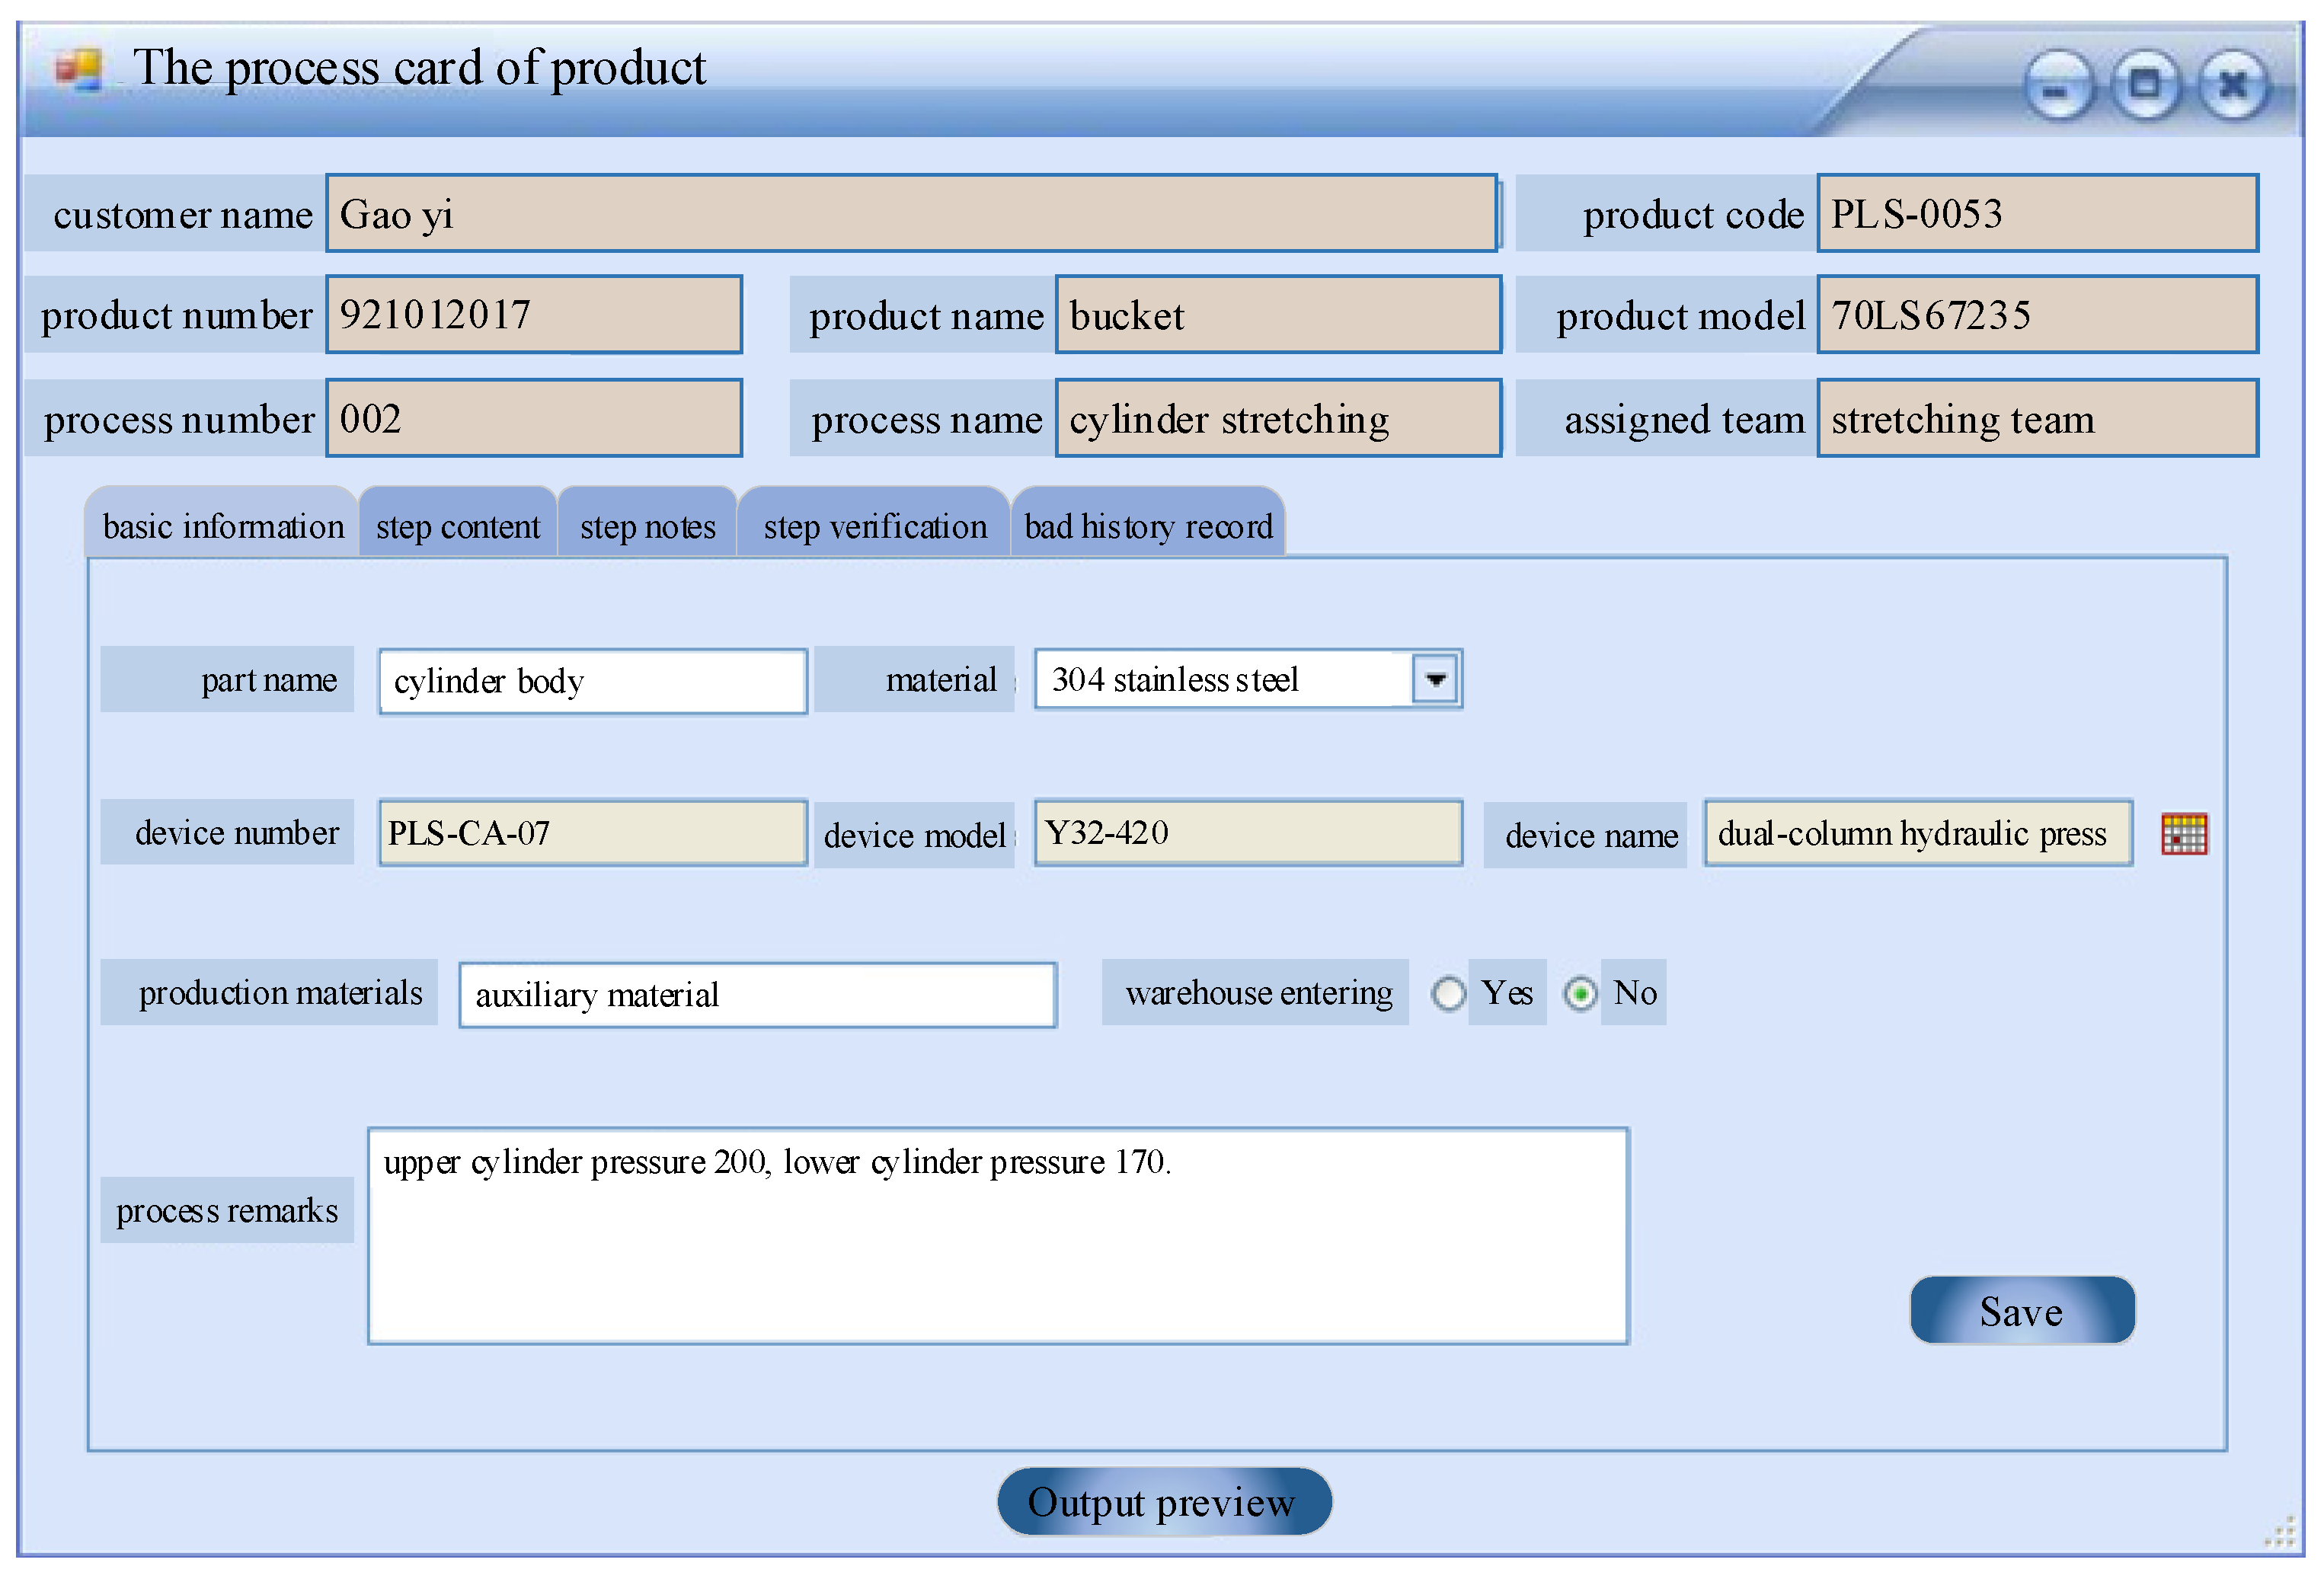View the bad history record tab

point(1147,526)
